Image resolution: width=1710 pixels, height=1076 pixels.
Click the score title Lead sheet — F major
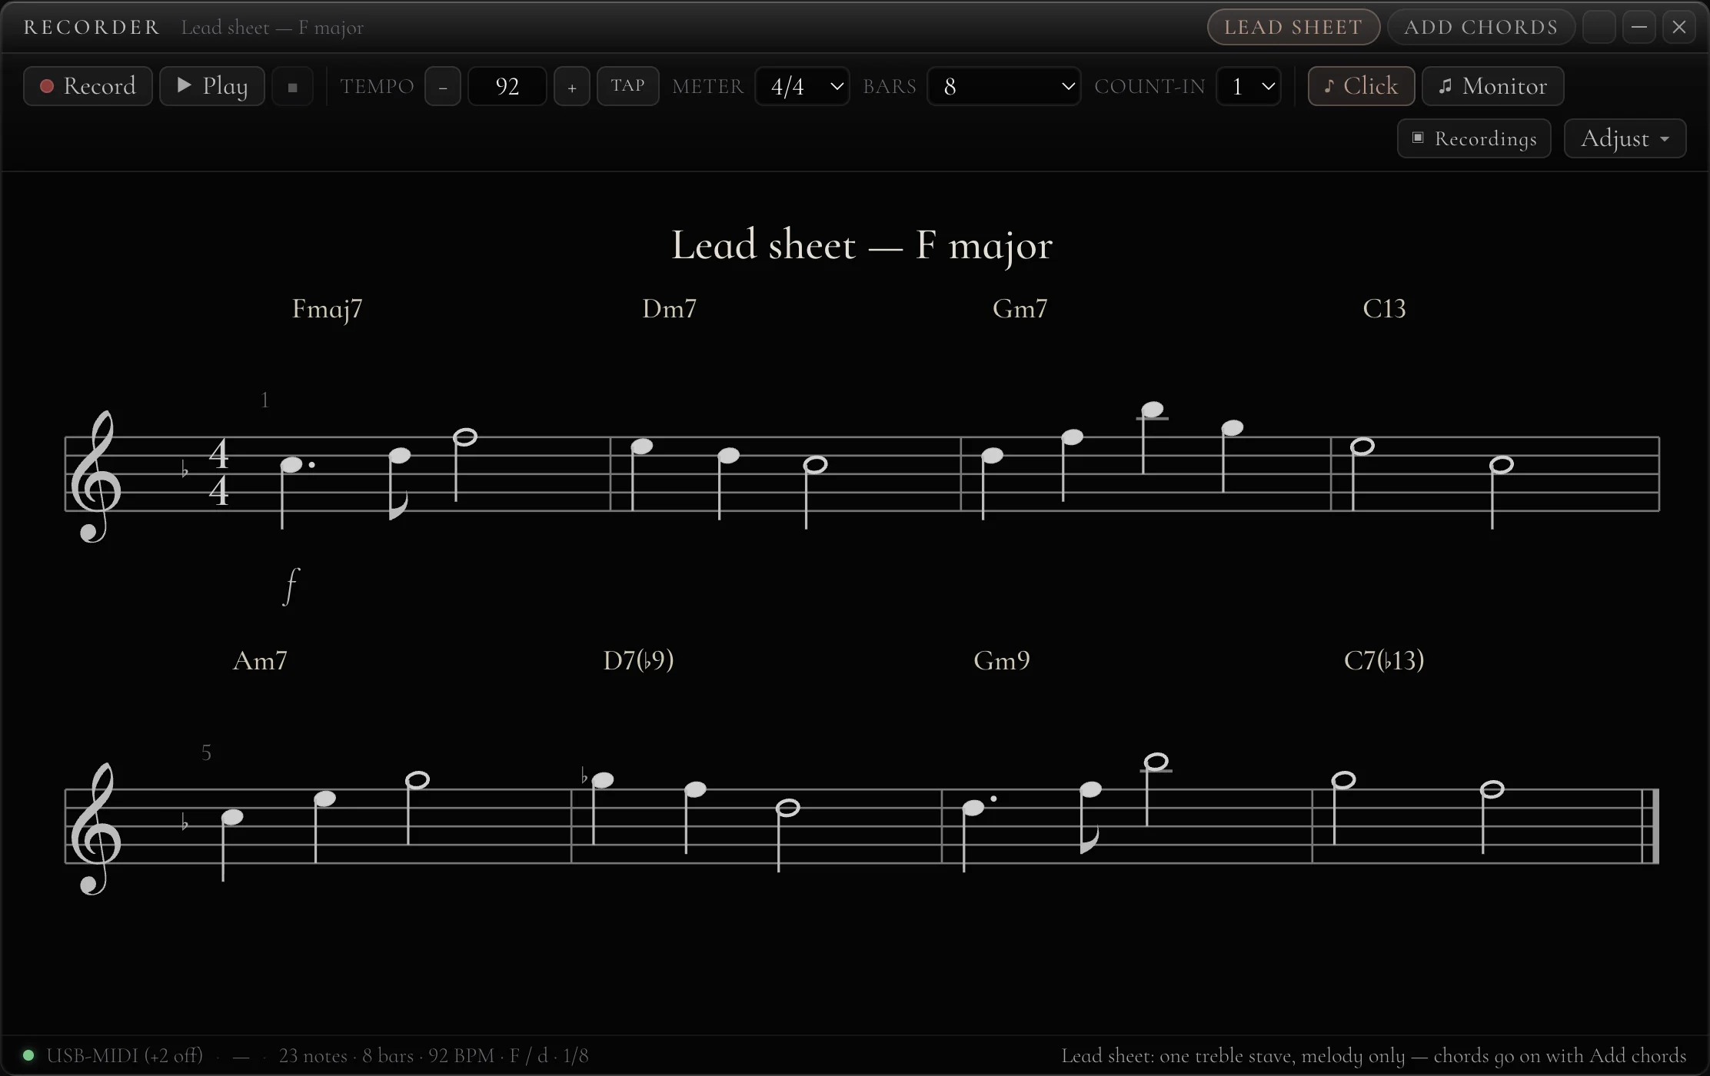[862, 246]
